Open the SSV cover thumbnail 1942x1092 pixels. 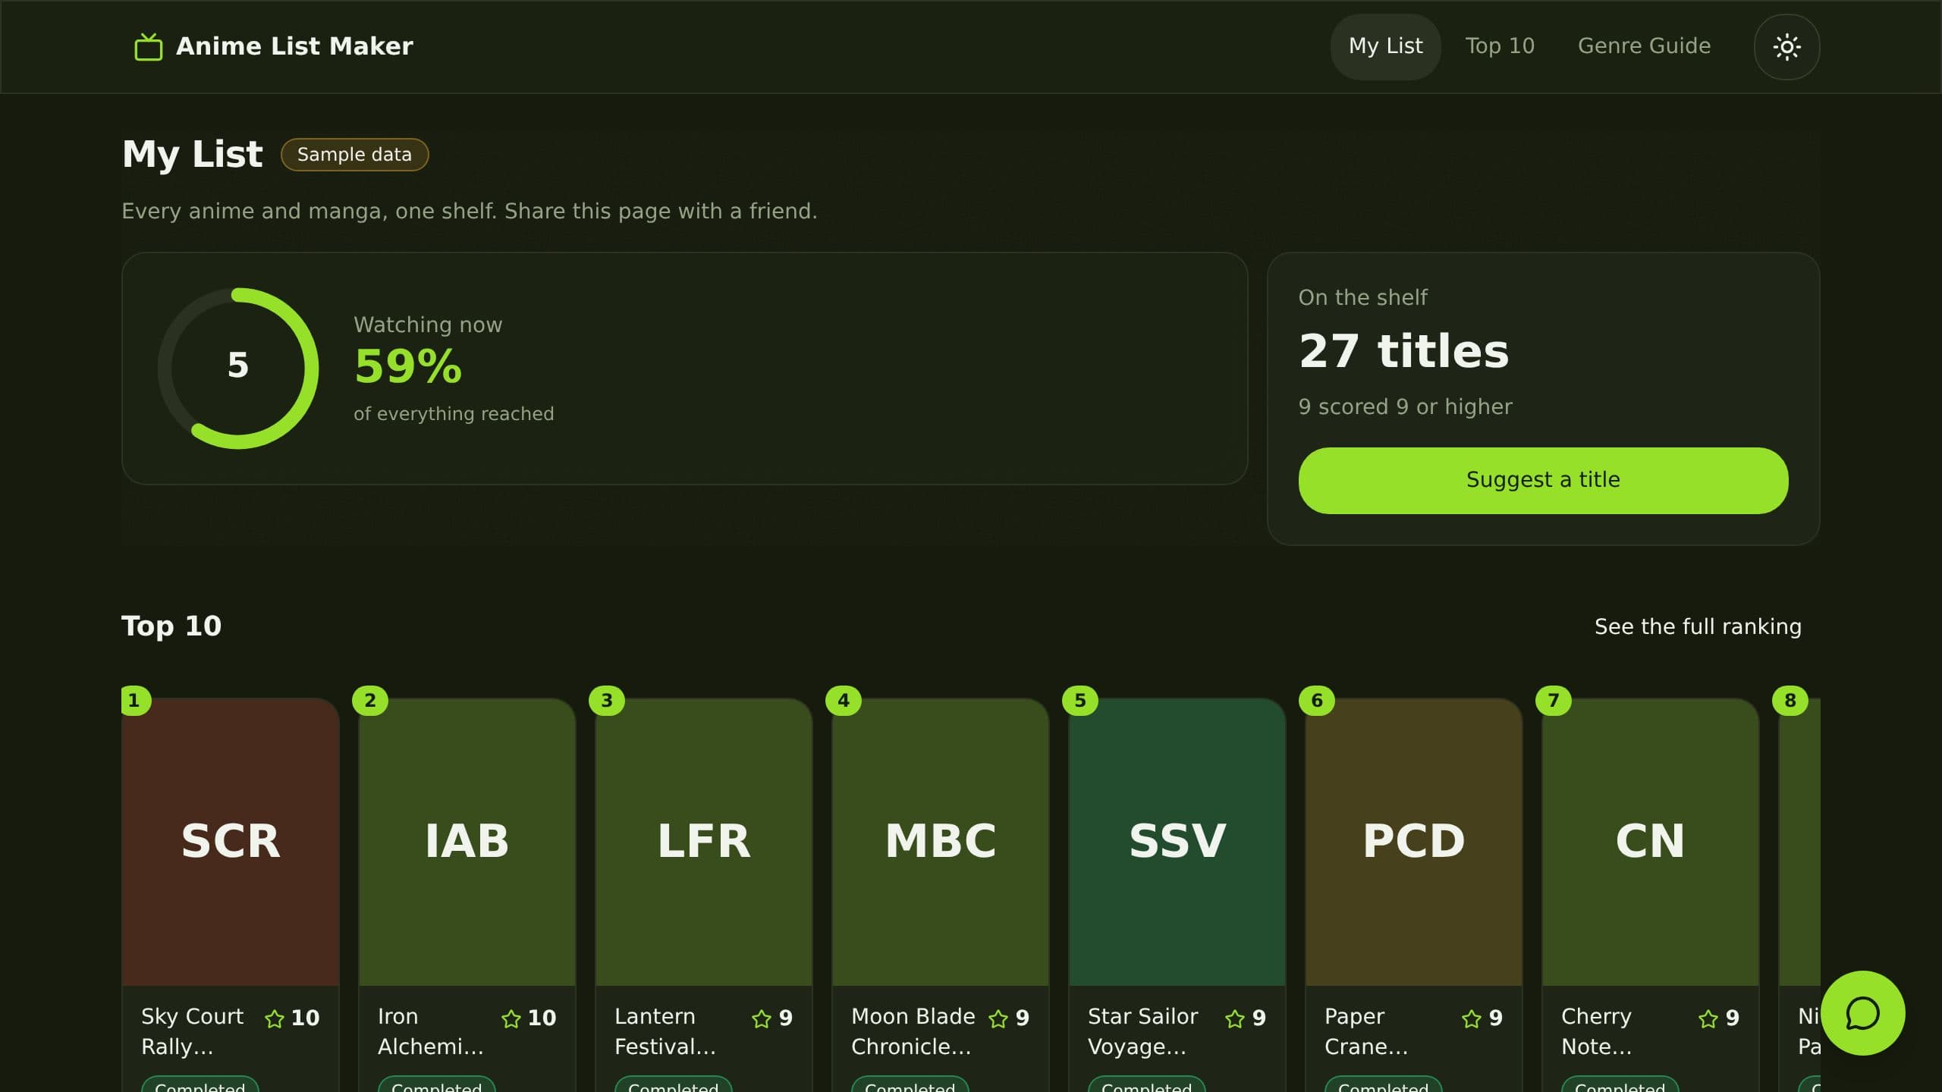pos(1177,842)
